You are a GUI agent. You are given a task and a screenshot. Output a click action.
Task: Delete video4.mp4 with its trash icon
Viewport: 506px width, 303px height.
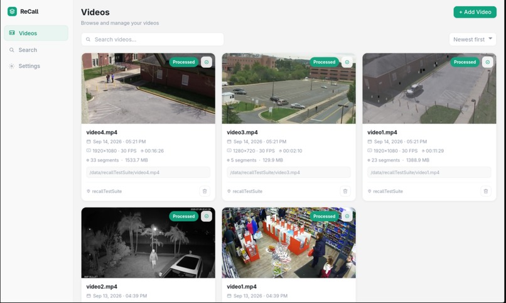point(205,191)
